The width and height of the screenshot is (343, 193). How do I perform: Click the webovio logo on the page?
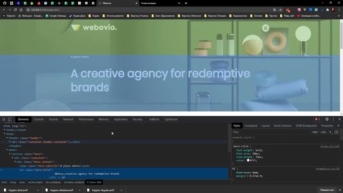pos(94,27)
